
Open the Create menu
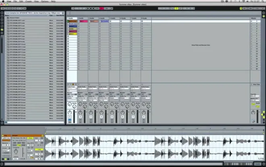tap(29, 1)
